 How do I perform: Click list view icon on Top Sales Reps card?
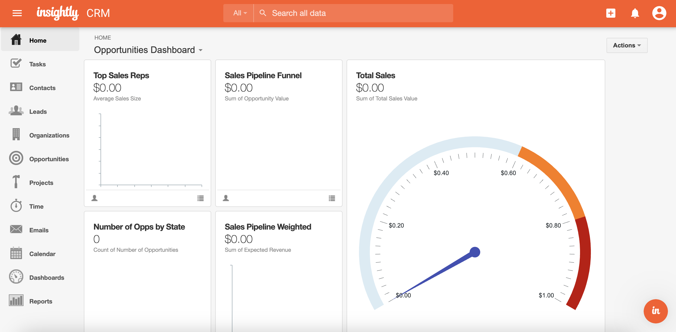[x=201, y=198]
